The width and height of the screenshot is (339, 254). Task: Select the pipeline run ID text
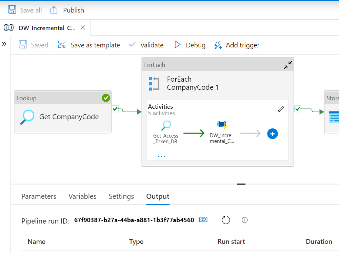[x=134, y=220]
